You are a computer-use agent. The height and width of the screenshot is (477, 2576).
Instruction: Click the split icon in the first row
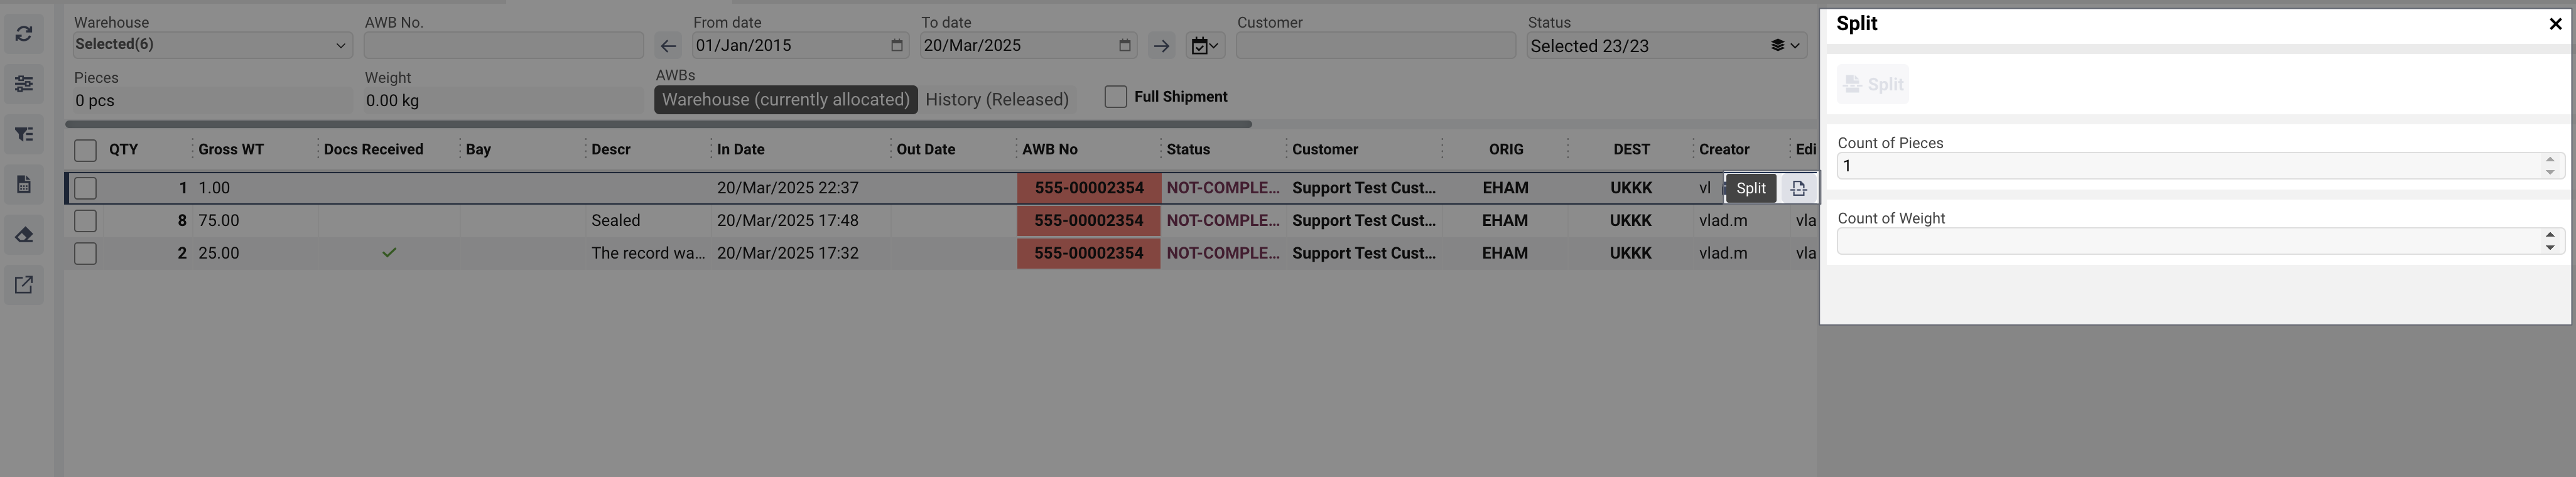[1798, 188]
